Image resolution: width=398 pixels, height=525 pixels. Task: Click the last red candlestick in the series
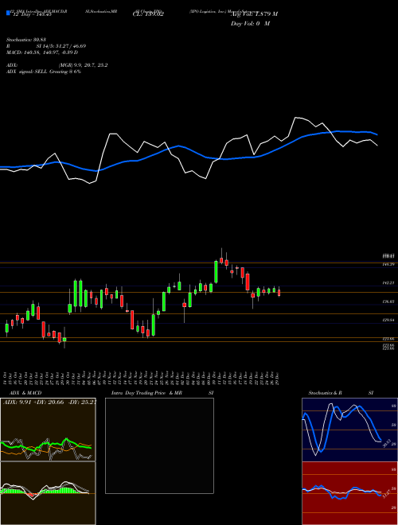coord(279,292)
